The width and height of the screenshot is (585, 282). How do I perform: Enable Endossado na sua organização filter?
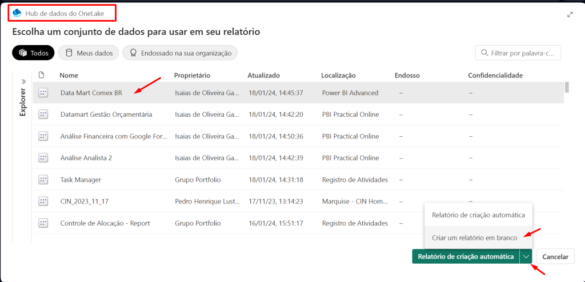[x=180, y=53]
